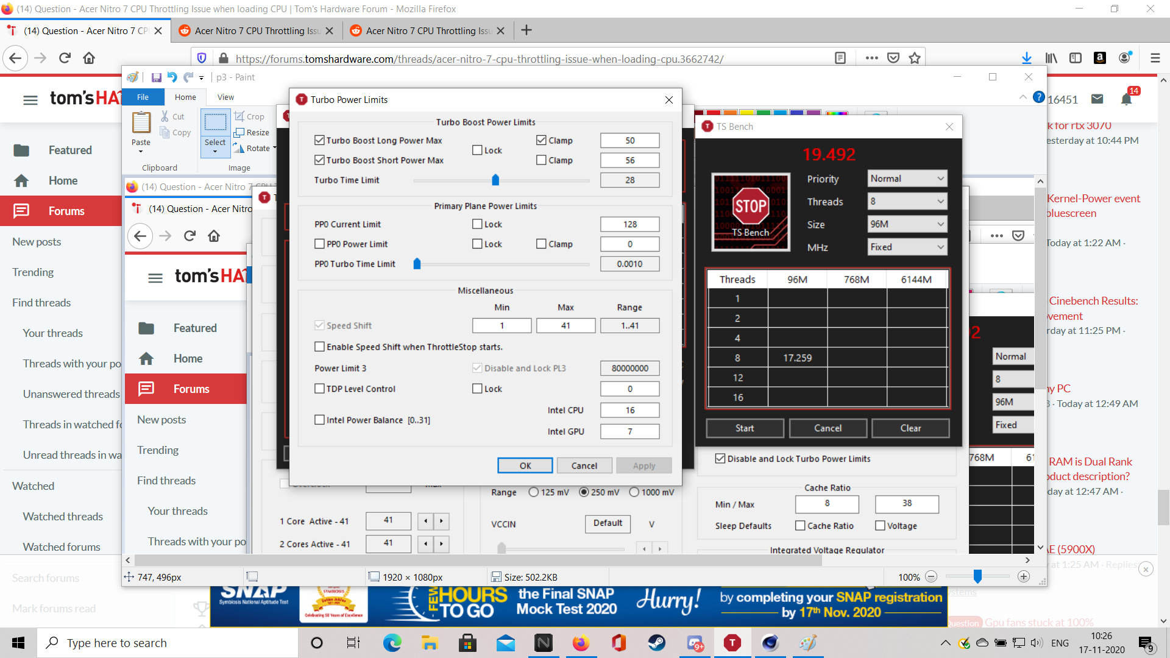Enable the PP0 Power Limit checkbox
The height and width of the screenshot is (658, 1170).
319,244
